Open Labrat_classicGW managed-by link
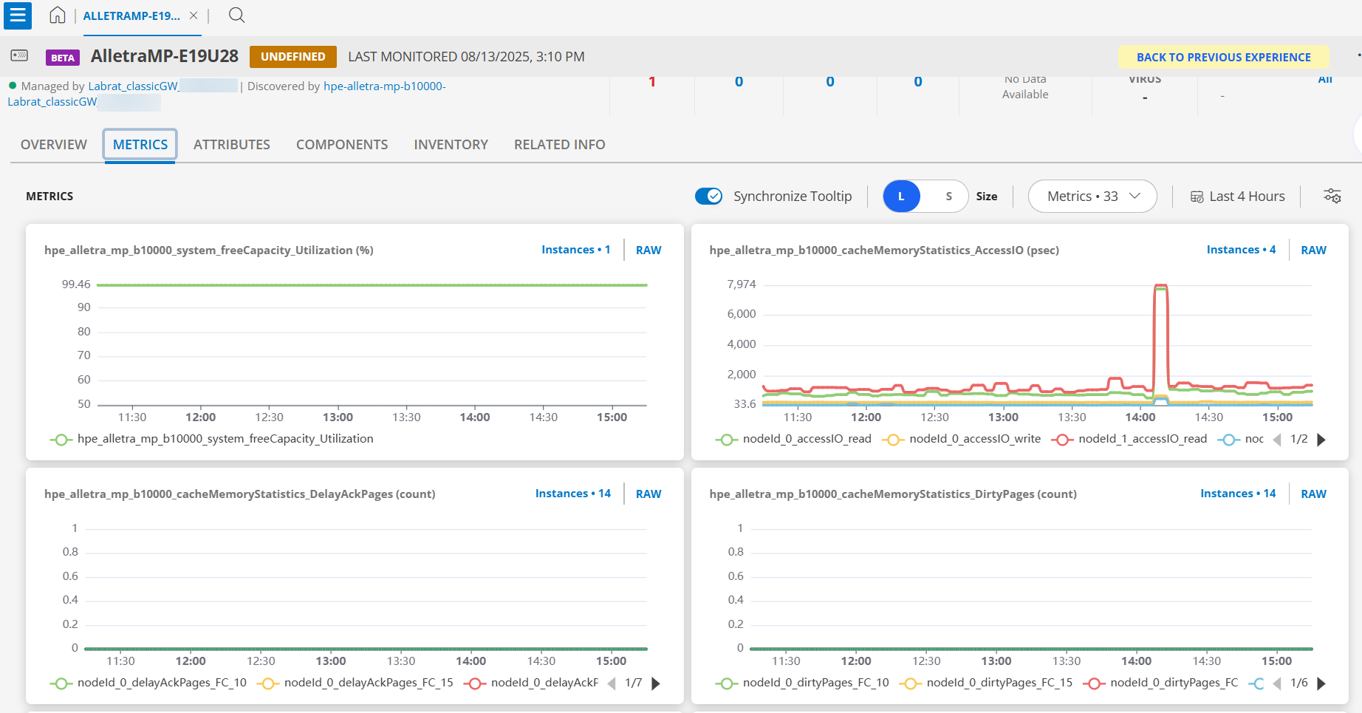 pyautogui.click(x=134, y=86)
